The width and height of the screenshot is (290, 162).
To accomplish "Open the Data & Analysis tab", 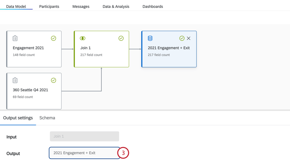I will (x=116, y=6).
